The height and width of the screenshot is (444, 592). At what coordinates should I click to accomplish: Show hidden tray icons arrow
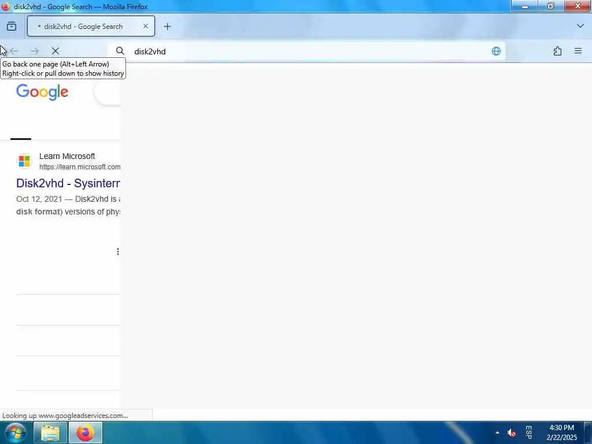click(x=497, y=432)
